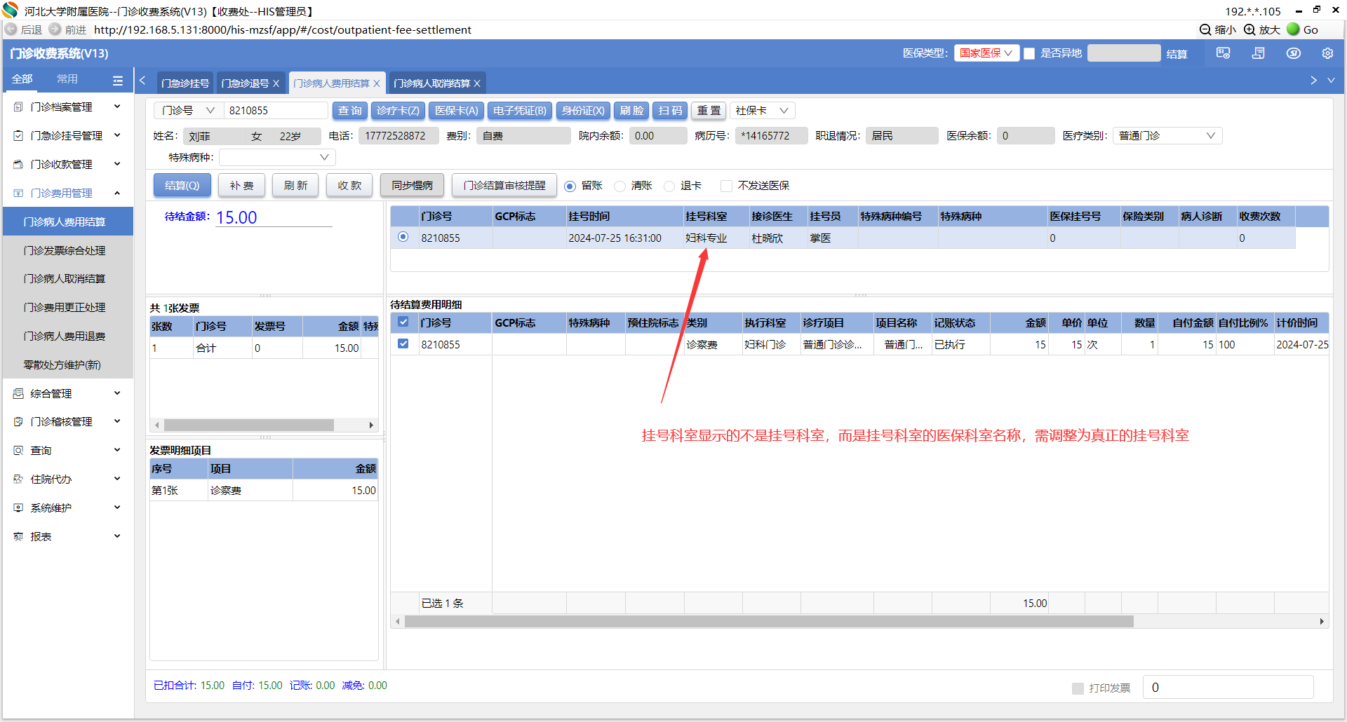Close the 门急诊退号 tab
The width and height of the screenshot is (1347, 722).
pyautogui.click(x=276, y=83)
